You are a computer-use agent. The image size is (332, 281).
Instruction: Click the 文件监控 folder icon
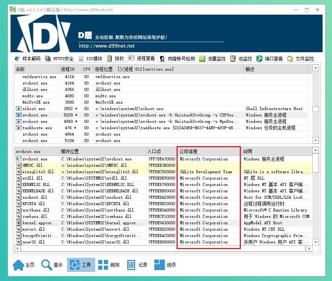[290, 59]
